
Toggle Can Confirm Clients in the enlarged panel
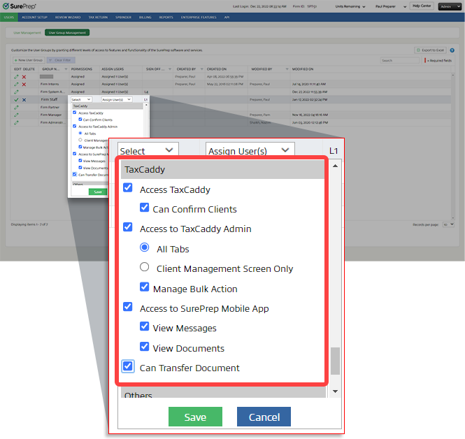(145, 208)
